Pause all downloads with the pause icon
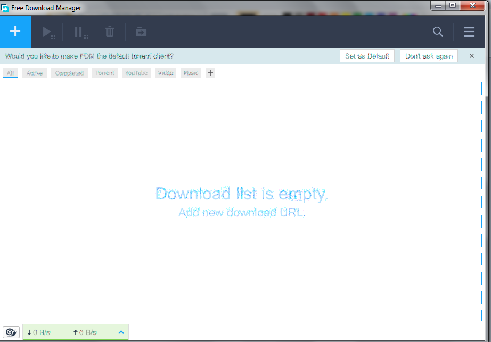Image resolution: width=491 pixels, height=342 pixels. 81,32
